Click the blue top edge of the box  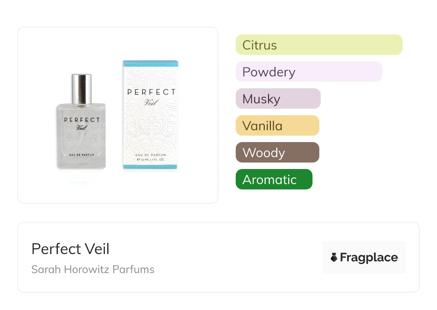[151, 64]
